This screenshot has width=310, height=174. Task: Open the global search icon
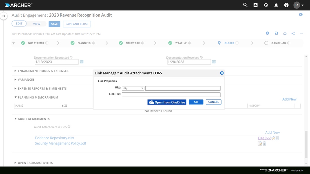click(x=245, y=5)
